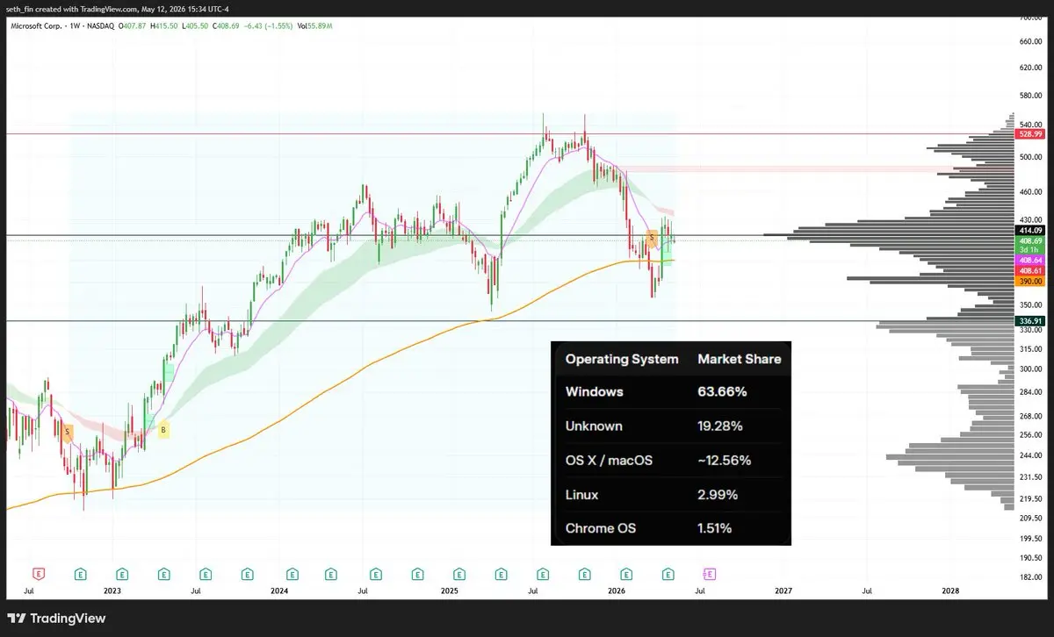Click the Unknown row label
The width and height of the screenshot is (1054, 637).
point(594,426)
